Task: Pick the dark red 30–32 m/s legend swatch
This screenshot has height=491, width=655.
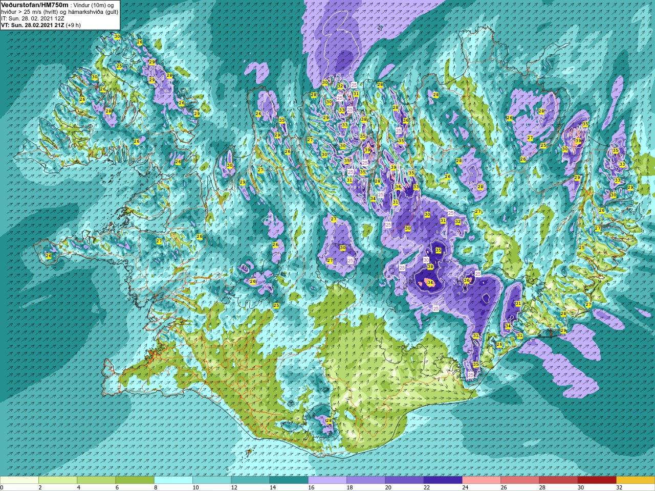Action: coord(597,480)
